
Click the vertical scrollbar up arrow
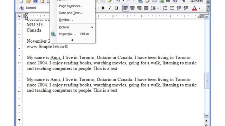tap(207, 17)
